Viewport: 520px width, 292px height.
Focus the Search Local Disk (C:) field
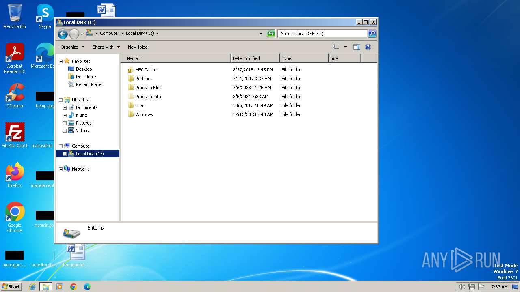323,34
